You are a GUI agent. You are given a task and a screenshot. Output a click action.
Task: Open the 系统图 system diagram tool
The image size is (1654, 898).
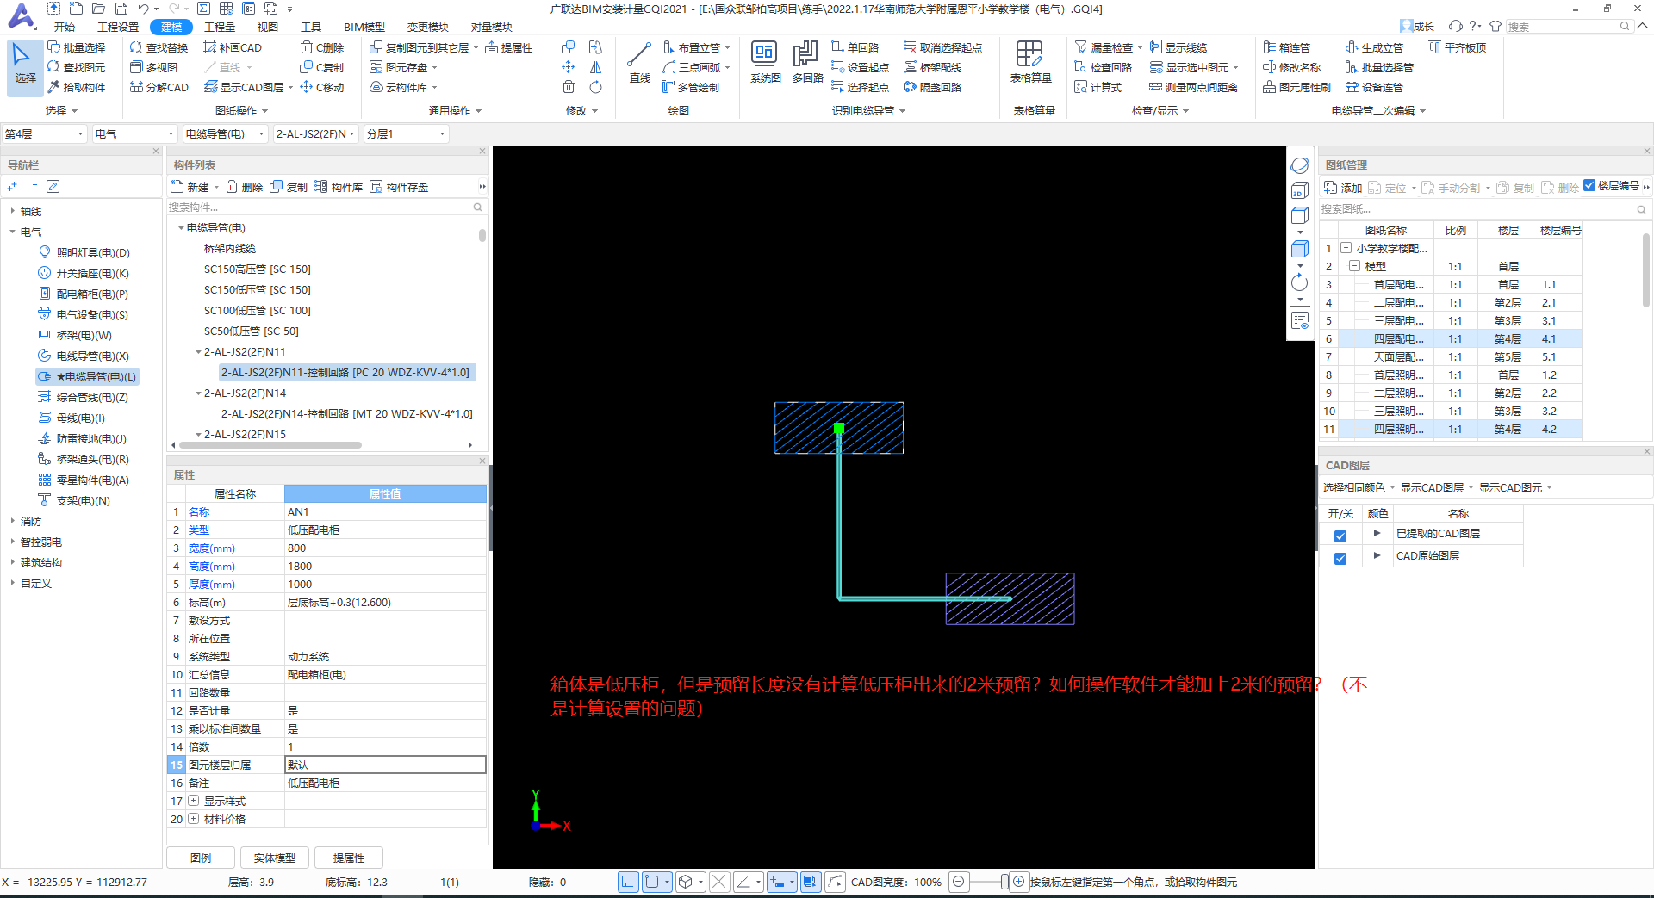[x=765, y=64]
